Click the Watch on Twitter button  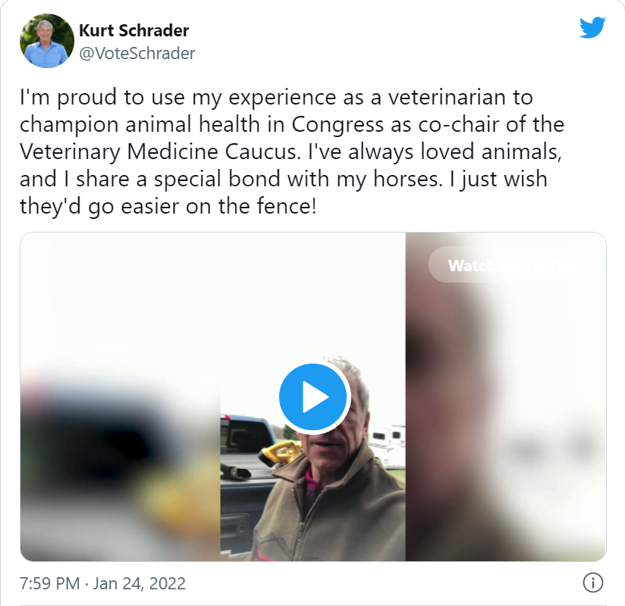click(512, 265)
